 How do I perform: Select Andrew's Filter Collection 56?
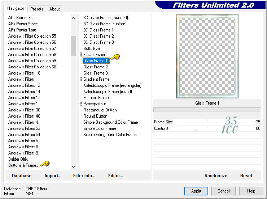pyautogui.click(x=32, y=42)
